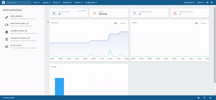Viewport: 216px width, 100px height.
Task: Click the camera icon for Virtual Lobby
Action: coord(6,25)
